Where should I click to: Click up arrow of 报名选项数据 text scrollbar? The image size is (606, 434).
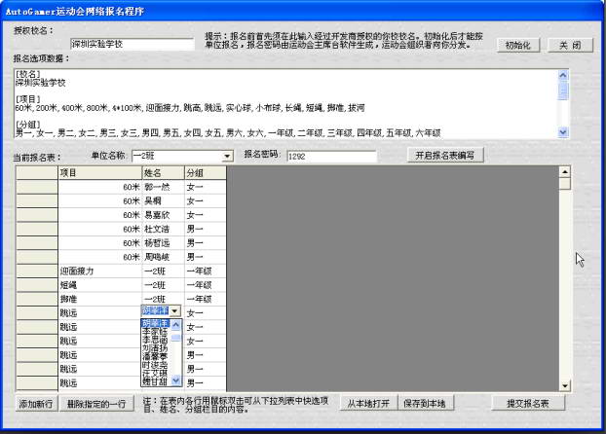point(563,75)
